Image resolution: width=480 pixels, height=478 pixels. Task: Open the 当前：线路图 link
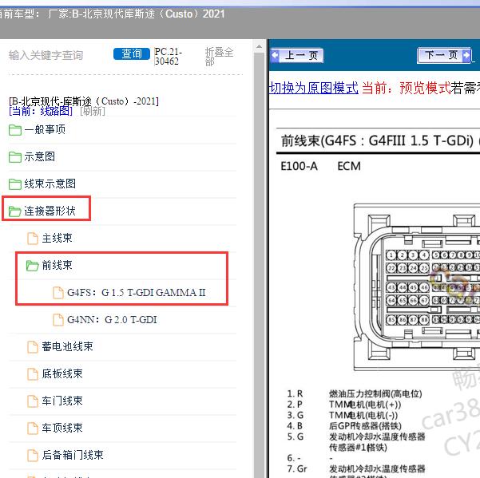point(41,111)
